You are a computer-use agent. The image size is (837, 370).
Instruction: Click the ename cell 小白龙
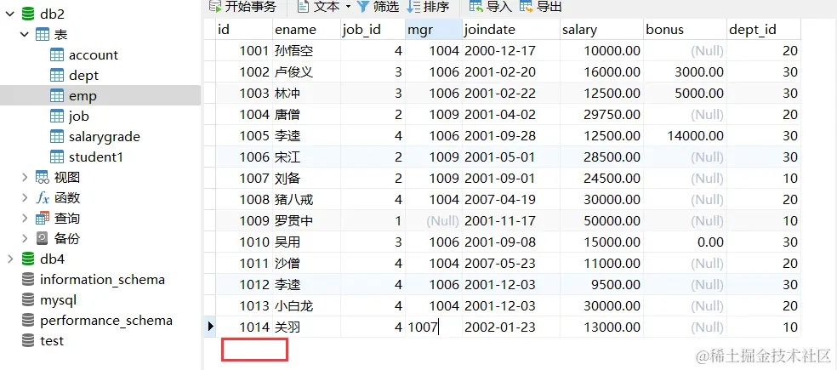[x=306, y=305]
